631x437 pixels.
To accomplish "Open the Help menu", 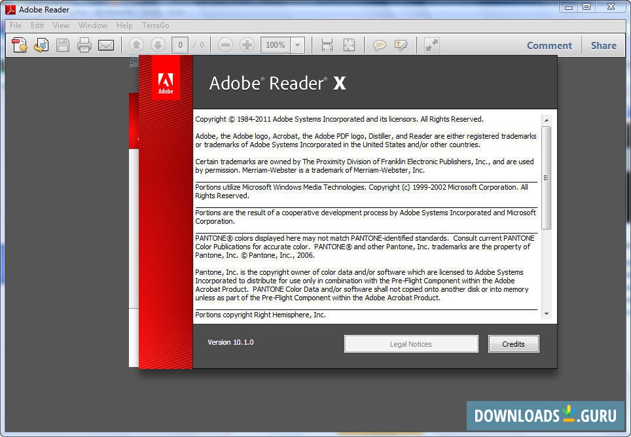I will point(124,26).
